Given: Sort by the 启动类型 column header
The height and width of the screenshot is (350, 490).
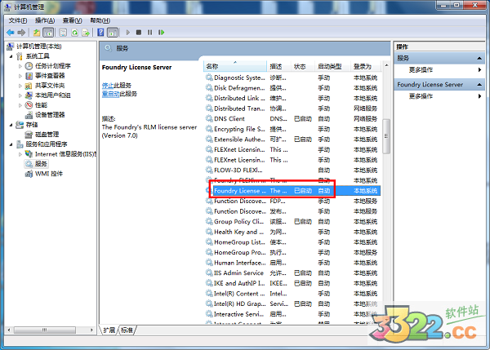Looking at the screenshot, I should [333, 67].
